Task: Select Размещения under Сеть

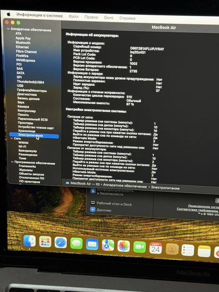Action: click(28, 155)
